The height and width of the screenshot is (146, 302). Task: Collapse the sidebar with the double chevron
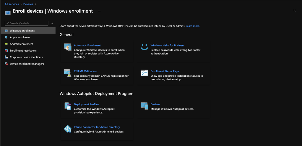click(x=52, y=23)
